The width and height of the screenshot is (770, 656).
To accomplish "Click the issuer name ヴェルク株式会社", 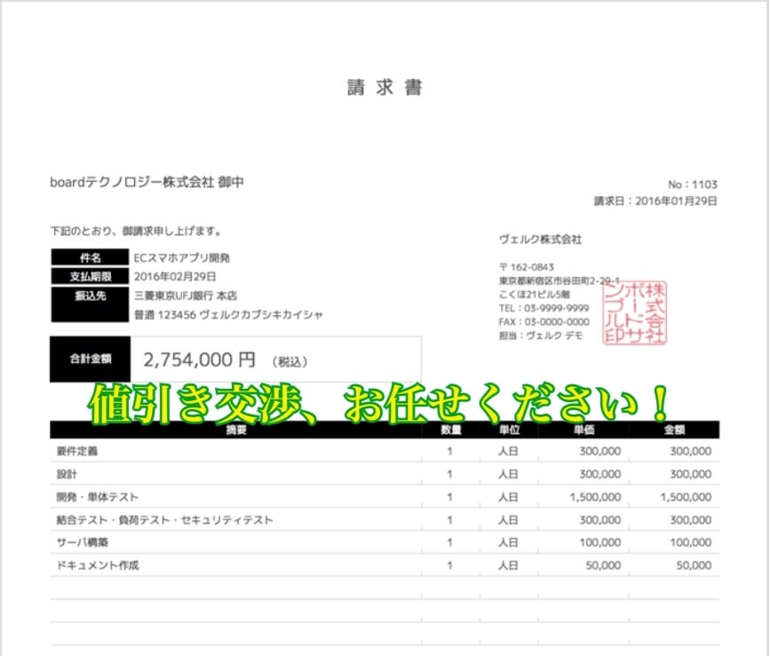I will (x=540, y=240).
